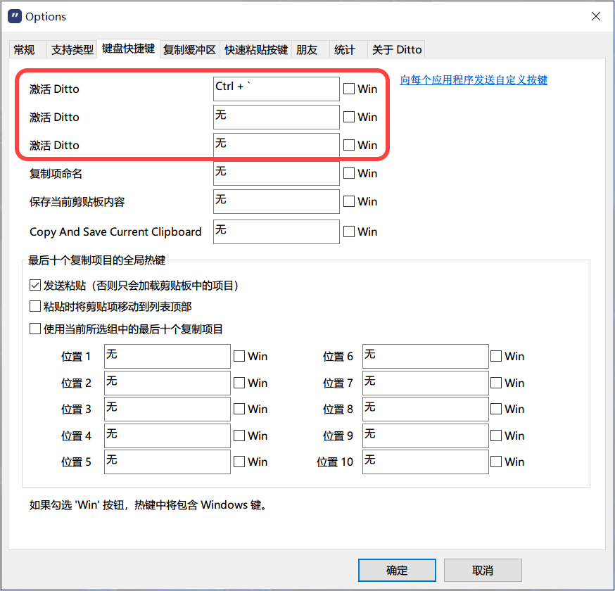Image resolution: width=615 pixels, height=591 pixels.
Task: Click the 位置 3 hotkey field
Action: [167, 409]
